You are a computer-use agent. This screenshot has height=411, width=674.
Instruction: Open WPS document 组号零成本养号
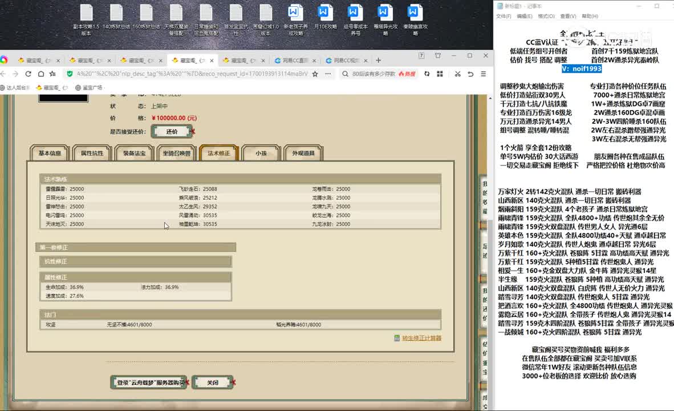click(x=355, y=20)
